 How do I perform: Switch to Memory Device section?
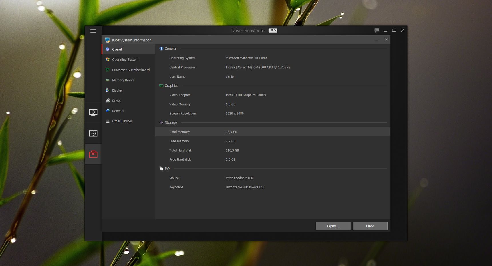tap(128, 80)
